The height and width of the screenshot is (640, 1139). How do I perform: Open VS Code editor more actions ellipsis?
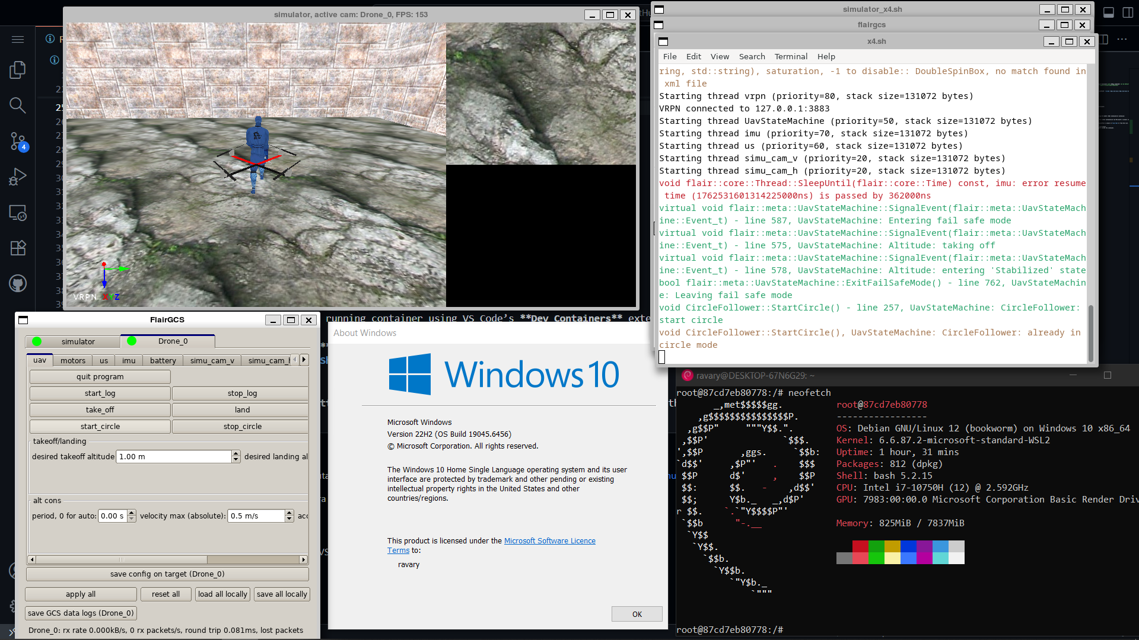tap(1122, 39)
